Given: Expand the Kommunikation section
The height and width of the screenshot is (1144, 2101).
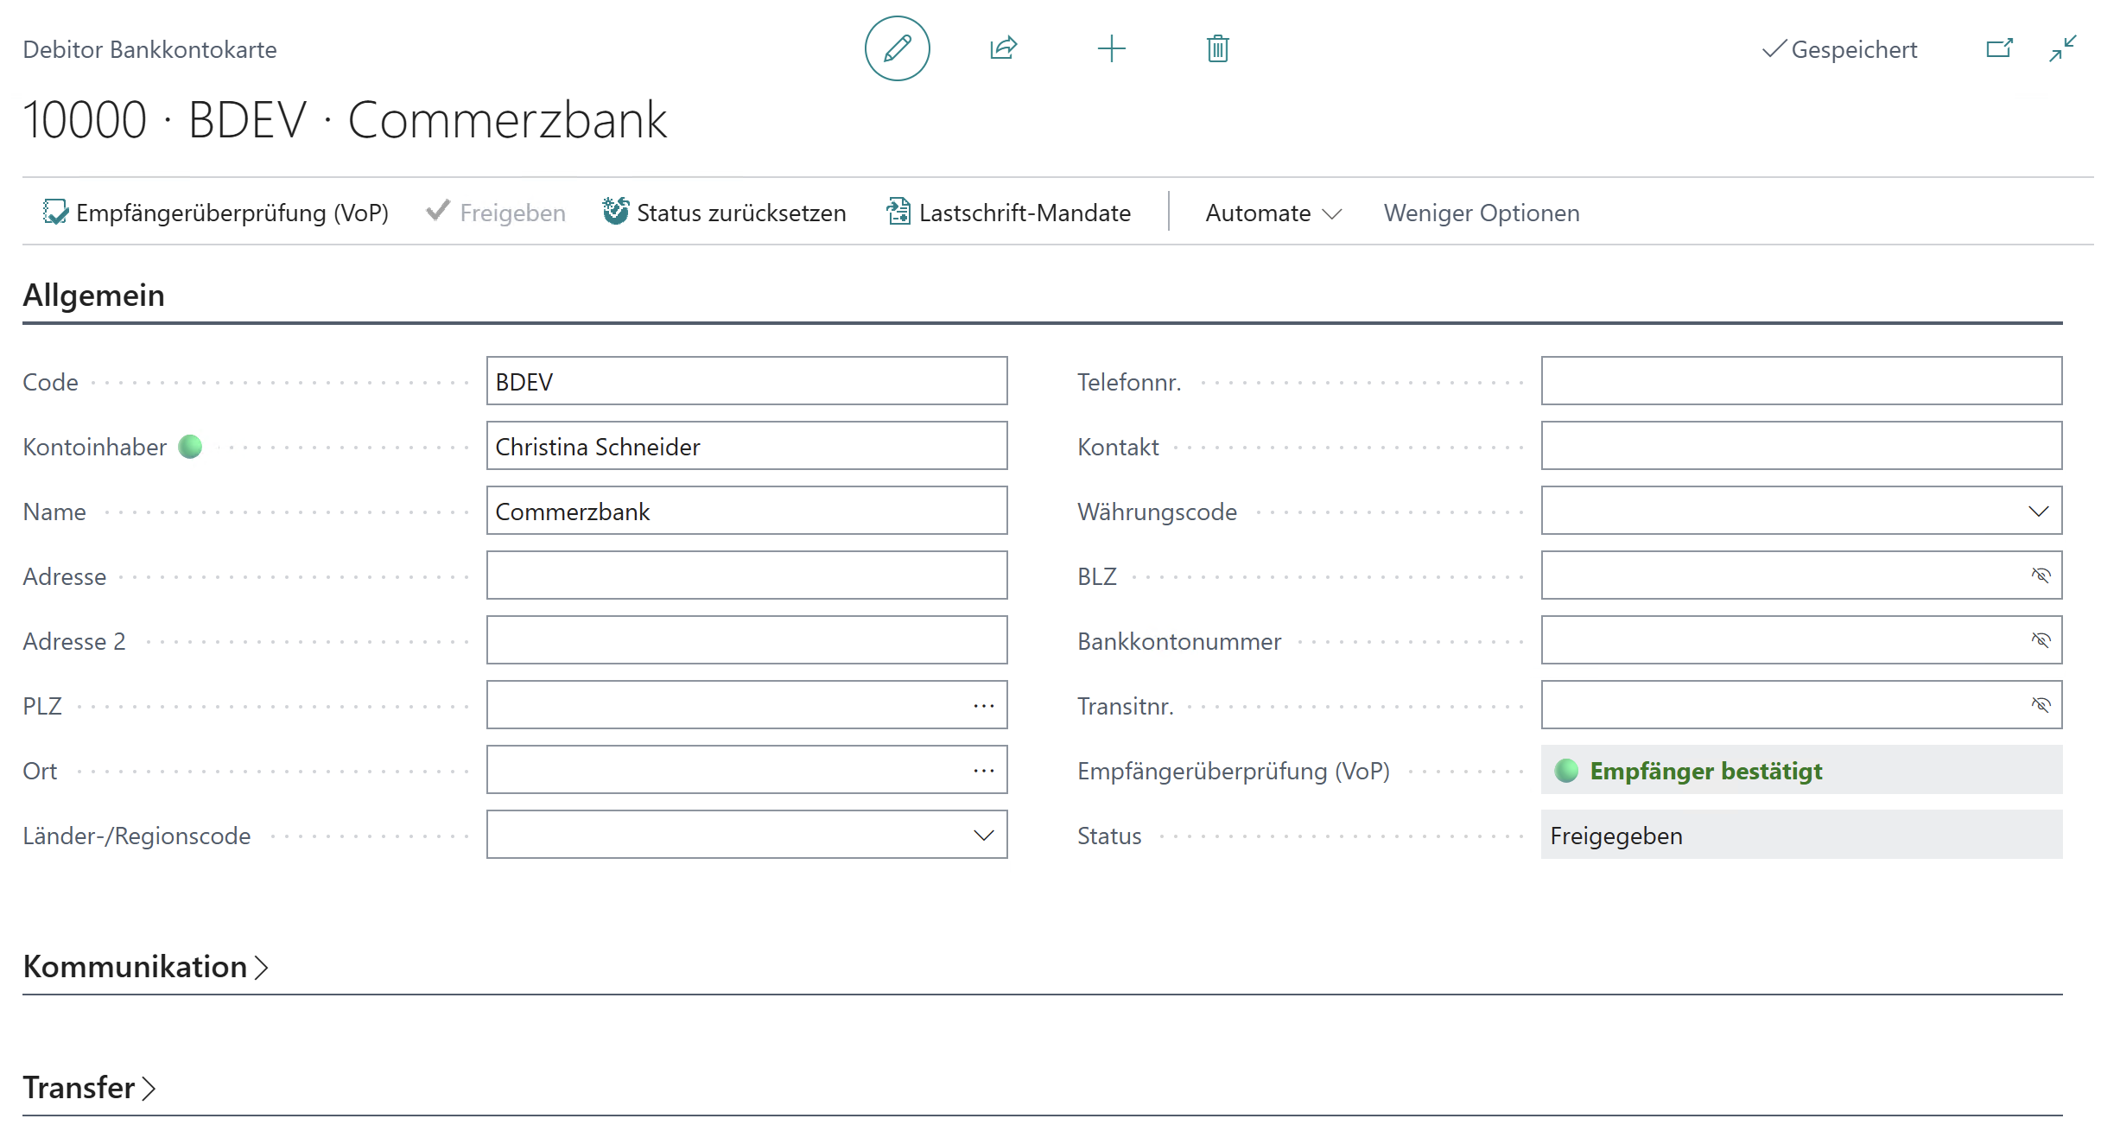Looking at the screenshot, I should 145,966.
